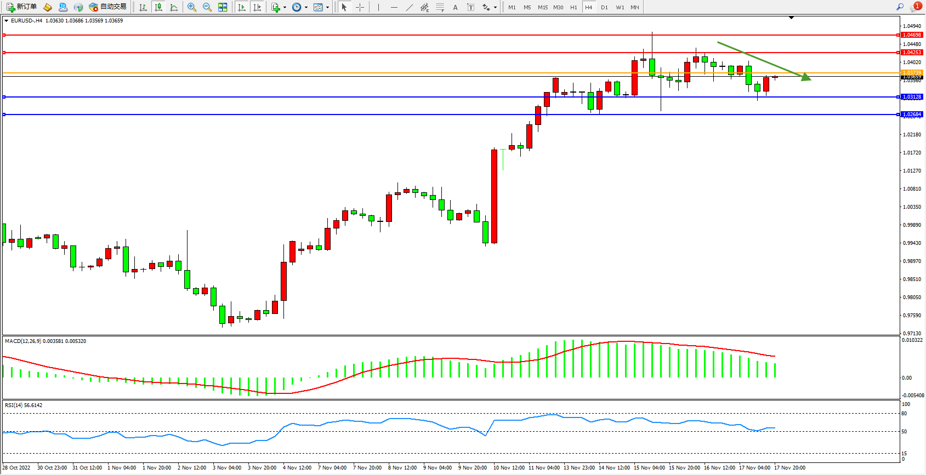Toggle candlestick chart mode
This screenshot has width=926, height=475.
coord(158,7)
